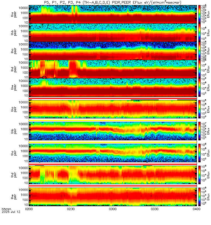Click the 1000 tick label on thb peer
This screenshot has width=211, height=225.
point(24,31)
